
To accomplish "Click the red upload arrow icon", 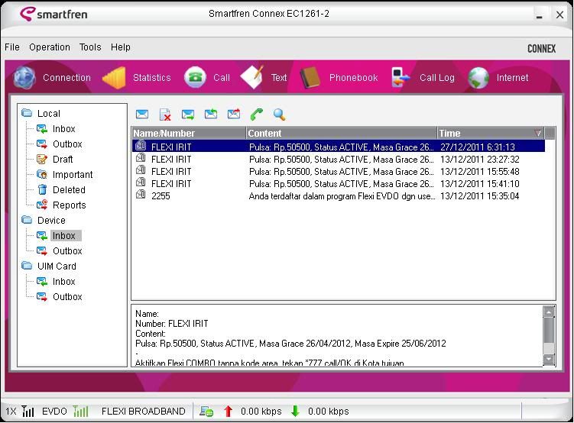I will (228, 412).
